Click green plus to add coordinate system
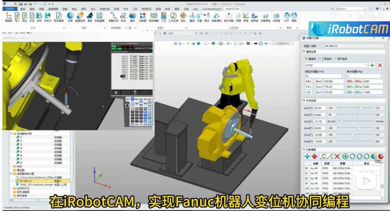The image size is (390, 211). pyautogui.click(x=372, y=65)
